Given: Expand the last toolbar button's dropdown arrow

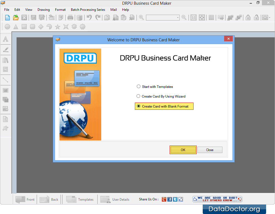Looking at the screenshot, I should click(x=269, y=18).
